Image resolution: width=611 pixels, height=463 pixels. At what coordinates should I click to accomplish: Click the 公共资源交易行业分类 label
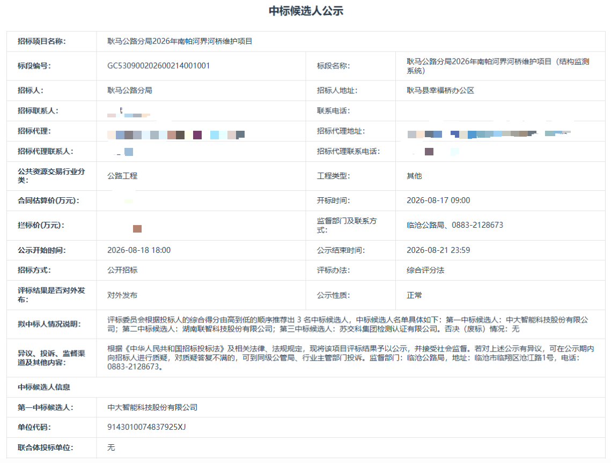(x=51, y=176)
